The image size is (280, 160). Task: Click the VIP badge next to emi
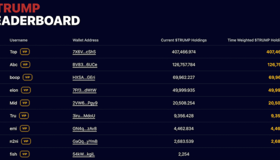[x=25, y=128]
